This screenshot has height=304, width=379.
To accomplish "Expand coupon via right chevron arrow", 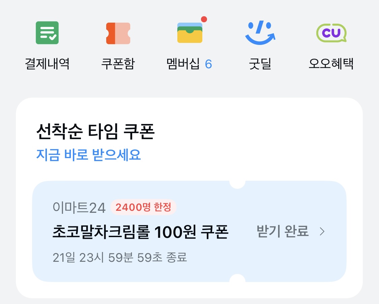I will tap(322, 231).
